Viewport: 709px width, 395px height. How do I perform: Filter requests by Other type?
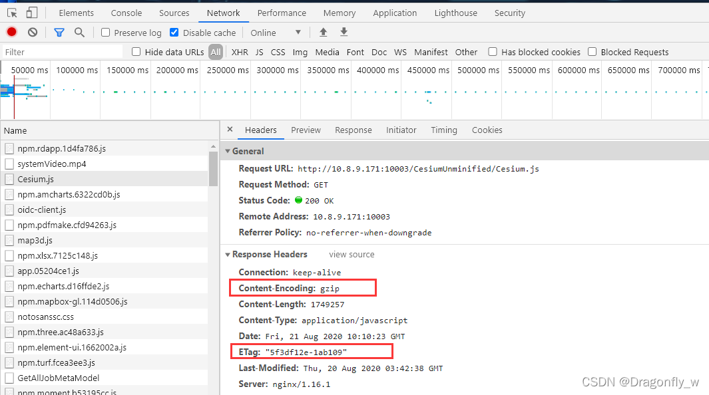coord(466,53)
